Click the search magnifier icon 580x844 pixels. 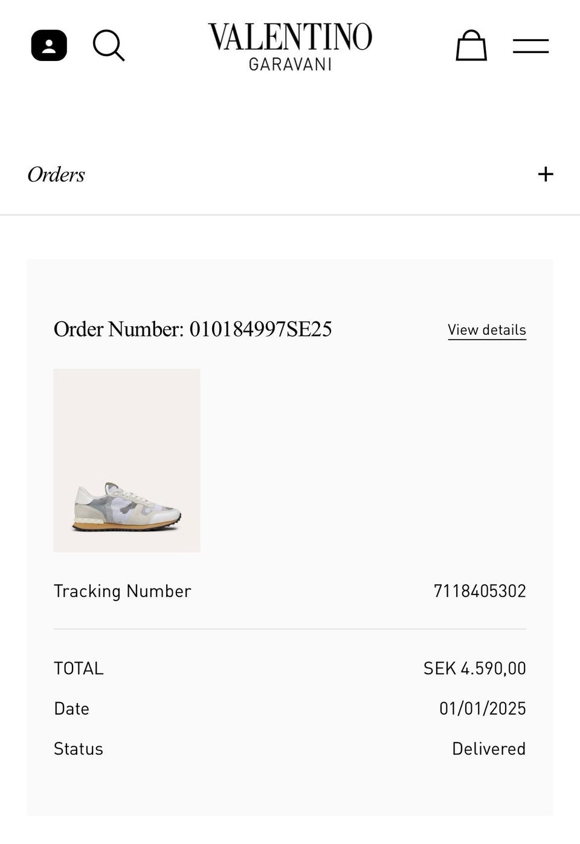[x=108, y=45]
